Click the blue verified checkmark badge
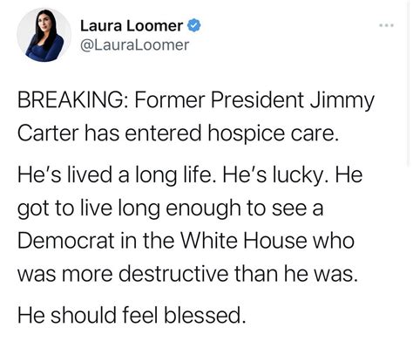Image resolution: width=413 pixels, height=348 pixels. (193, 25)
